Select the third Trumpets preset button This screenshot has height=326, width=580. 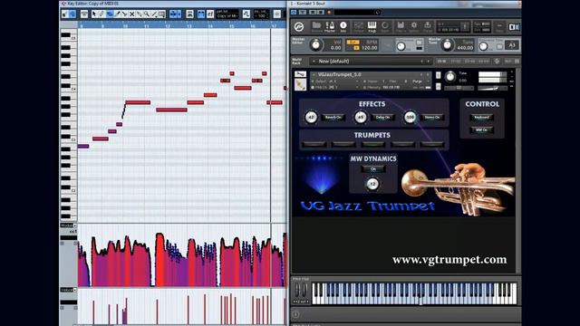click(373, 145)
